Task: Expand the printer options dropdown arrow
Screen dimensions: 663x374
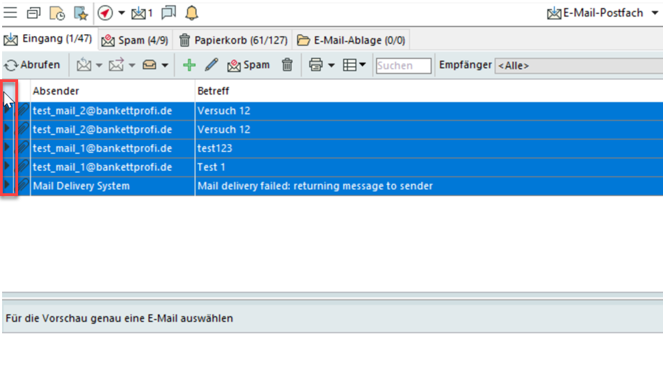Action: (x=331, y=65)
